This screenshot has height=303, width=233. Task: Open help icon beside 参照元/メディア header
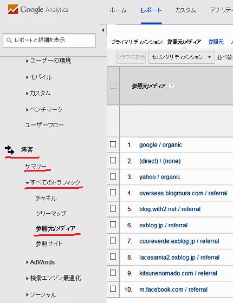tap(171, 85)
